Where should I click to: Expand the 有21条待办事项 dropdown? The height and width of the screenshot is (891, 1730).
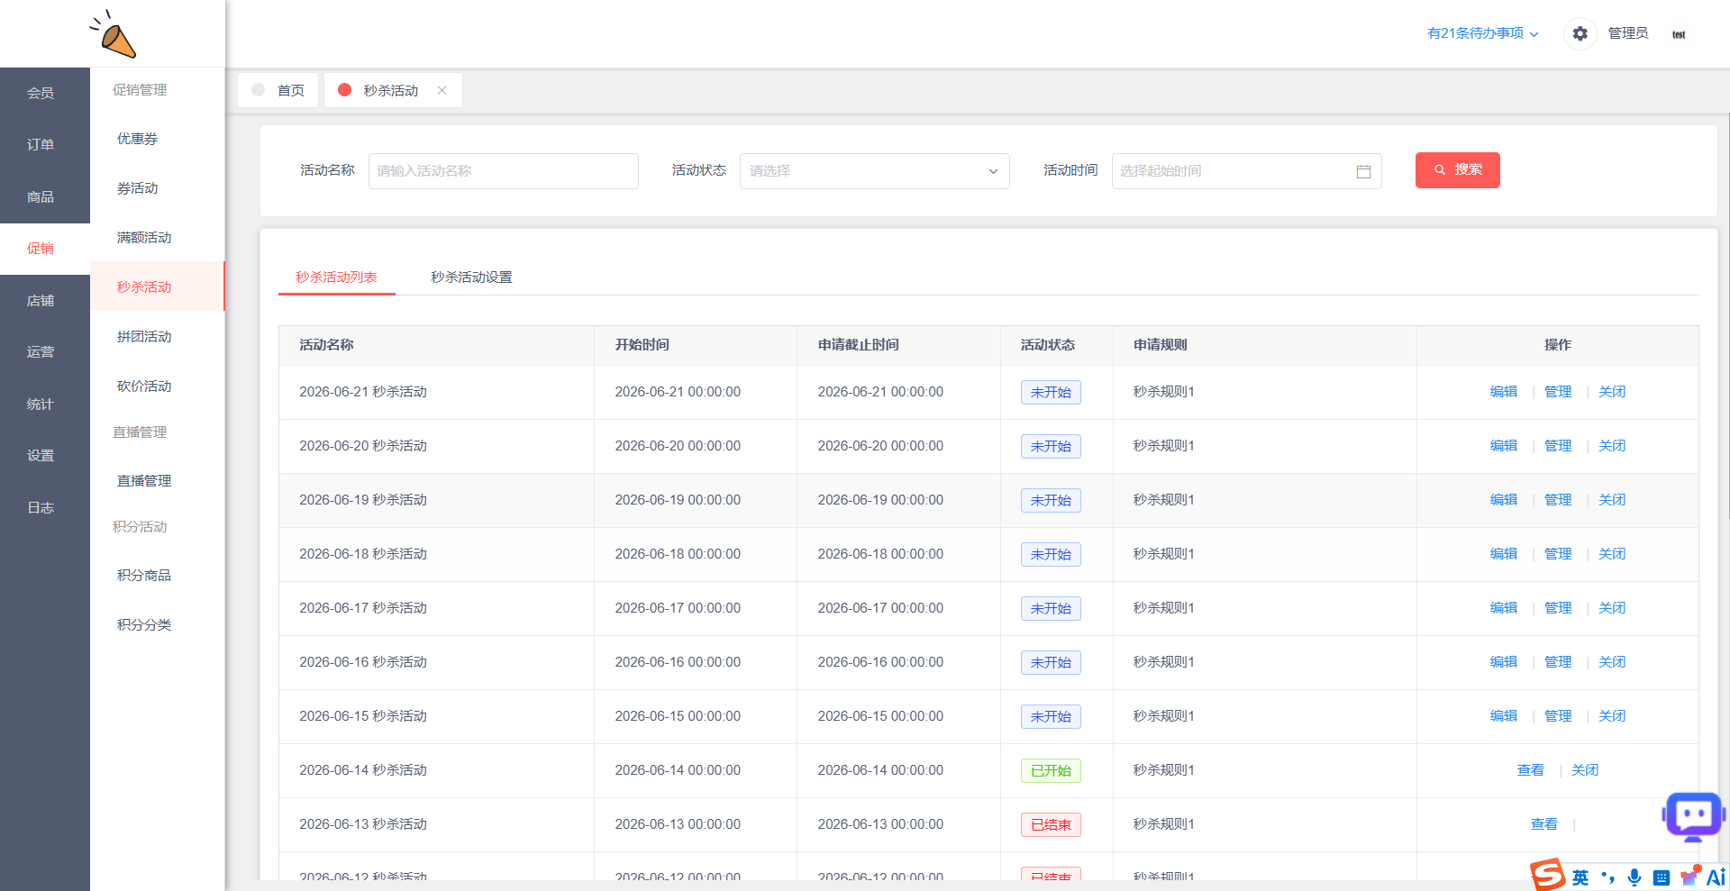click(x=1482, y=33)
